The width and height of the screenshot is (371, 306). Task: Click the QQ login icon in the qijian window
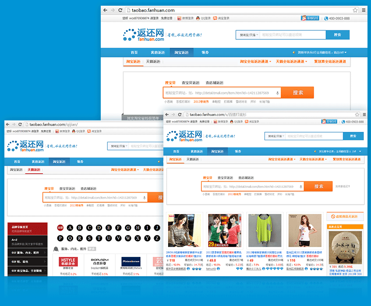(74, 131)
